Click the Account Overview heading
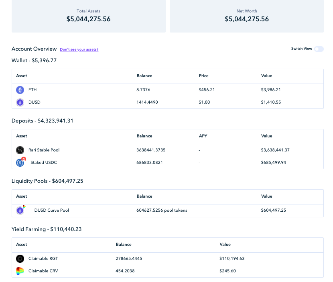Image resolution: width=333 pixels, height=282 pixels. click(x=34, y=49)
